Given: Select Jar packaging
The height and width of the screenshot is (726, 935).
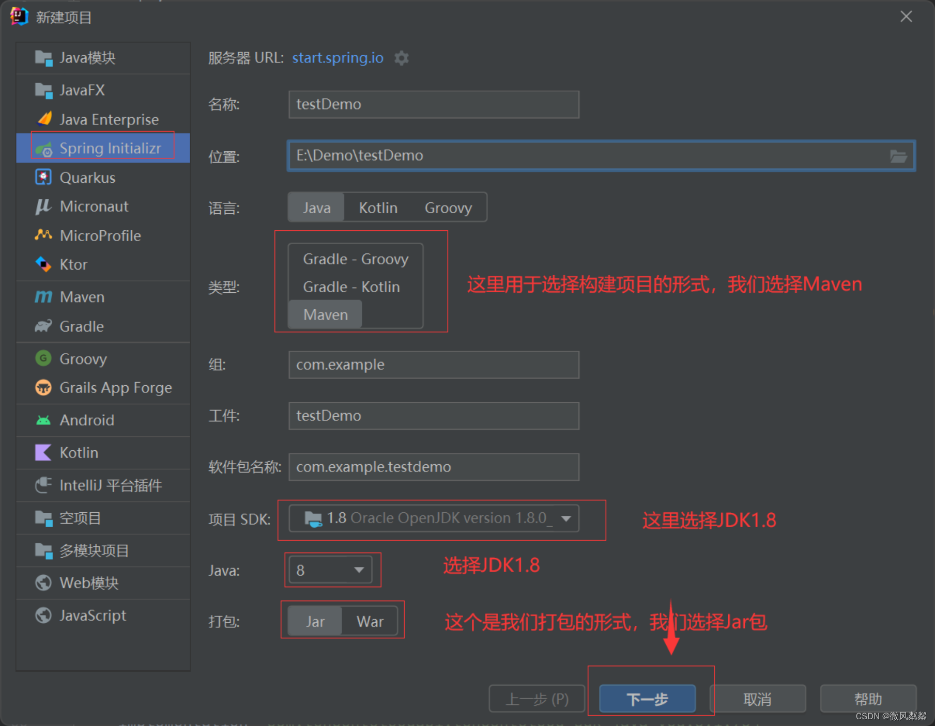Looking at the screenshot, I should point(315,621).
